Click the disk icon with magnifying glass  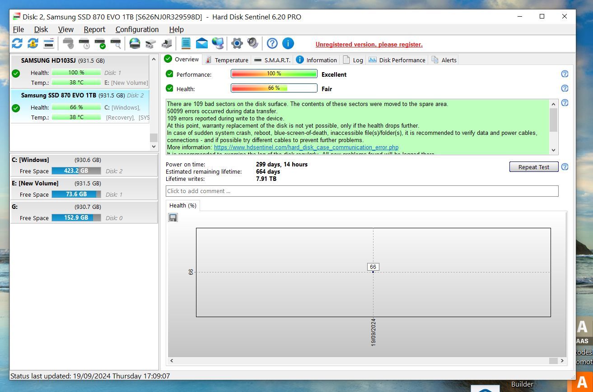[x=116, y=44]
